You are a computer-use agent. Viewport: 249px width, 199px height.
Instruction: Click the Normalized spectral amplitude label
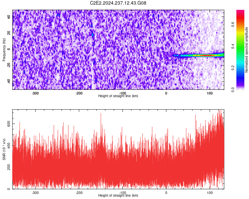tap(246, 50)
